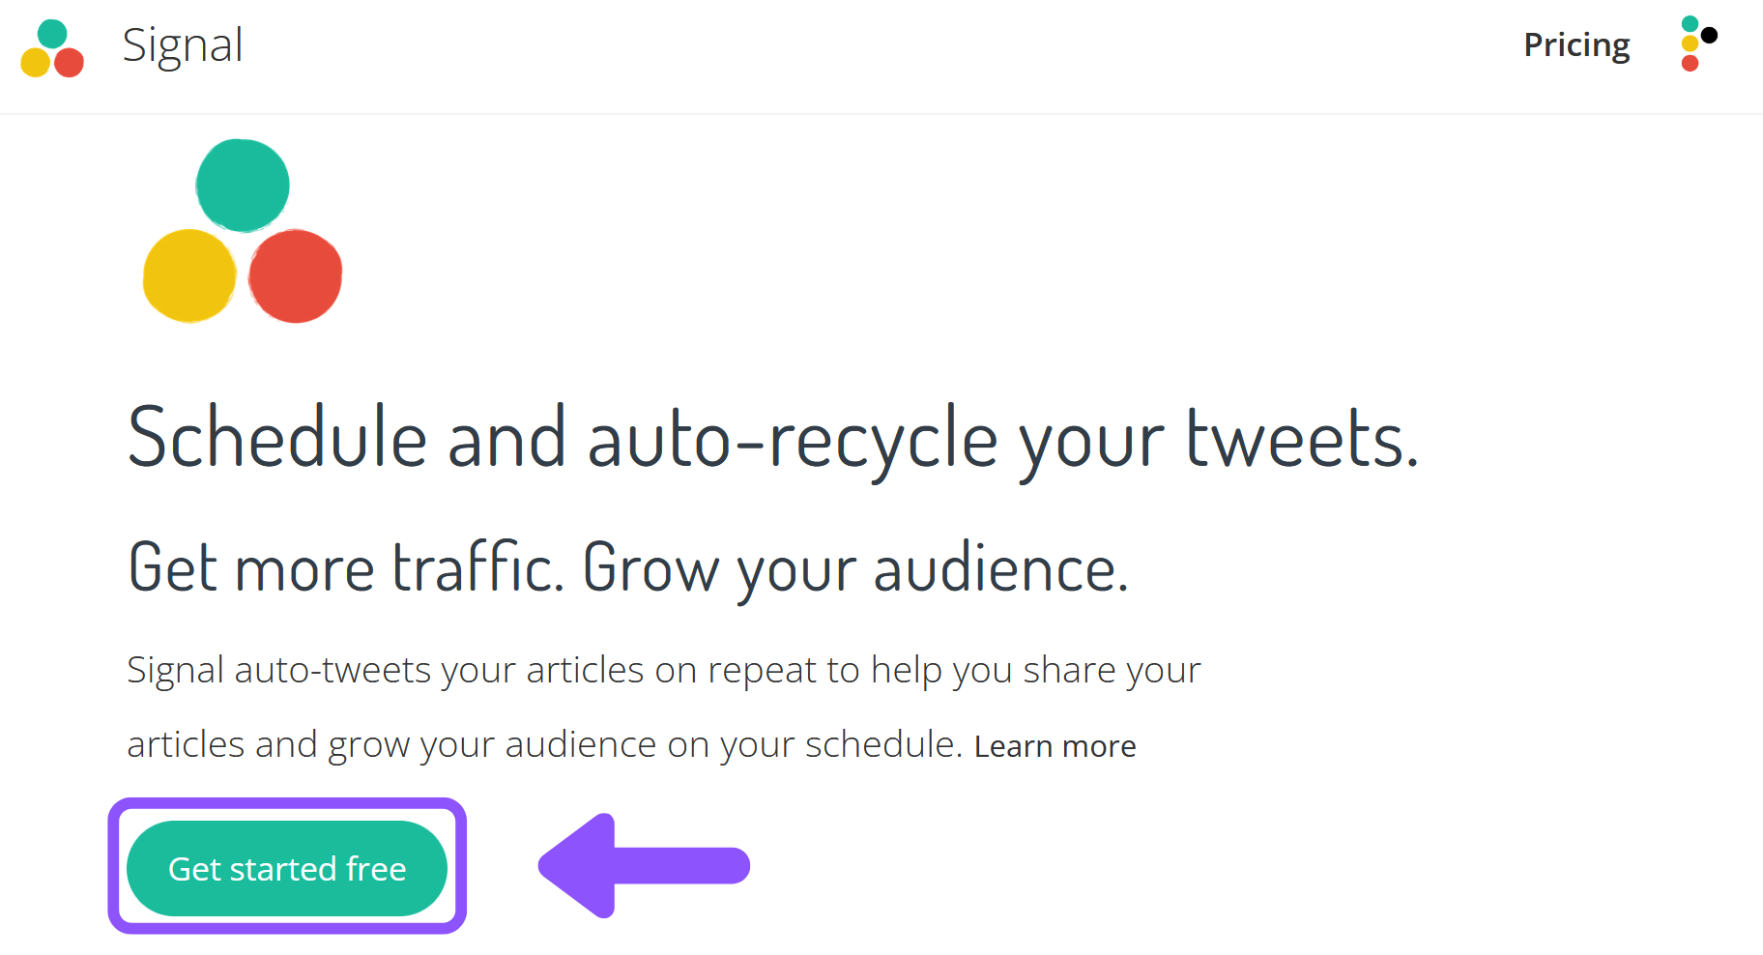Click the small yellow dot beside Pricing
The height and width of the screenshot is (955, 1763).
pyautogui.click(x=1690, y=43)
